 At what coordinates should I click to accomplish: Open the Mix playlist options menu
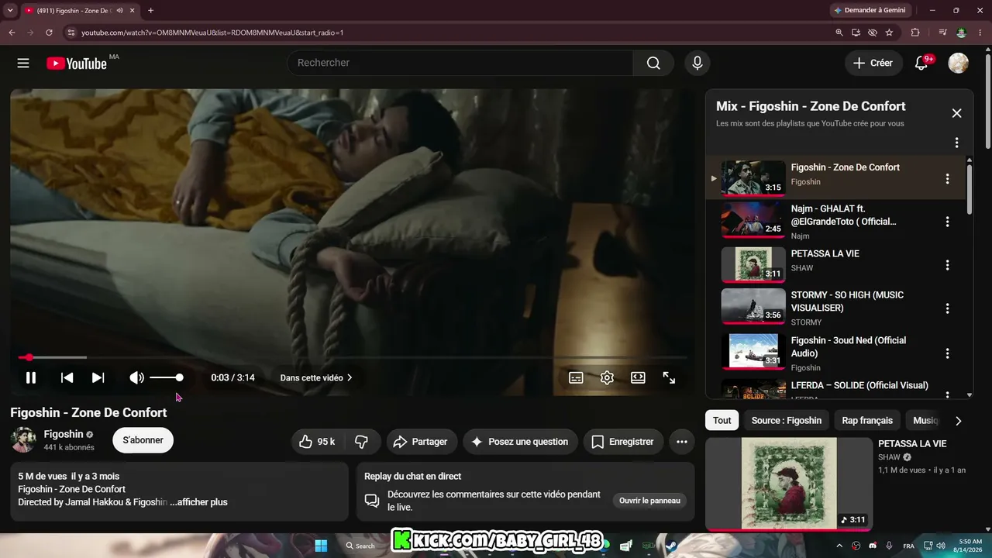956,143
